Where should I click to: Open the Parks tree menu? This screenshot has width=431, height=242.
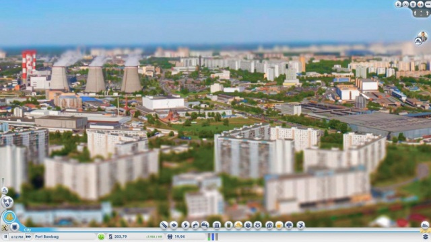(x=289, y=225)
